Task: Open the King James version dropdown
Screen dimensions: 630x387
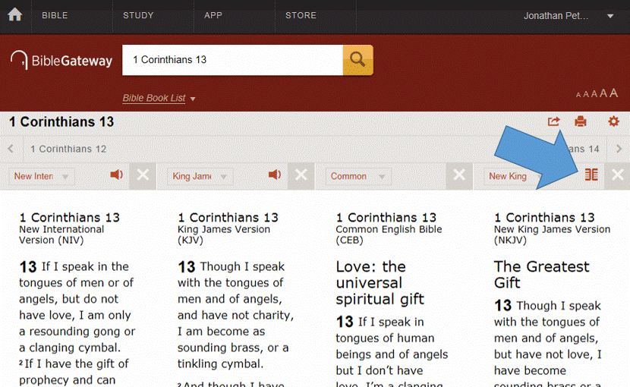Action: pyautogui.click(x=200, y=176)
